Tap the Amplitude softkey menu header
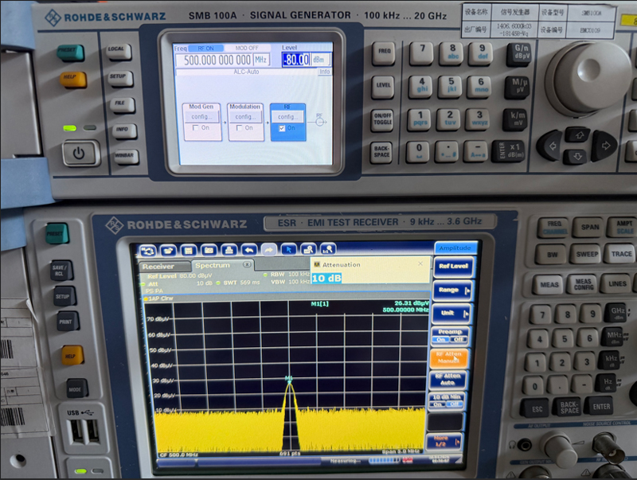 click(455, 248)
